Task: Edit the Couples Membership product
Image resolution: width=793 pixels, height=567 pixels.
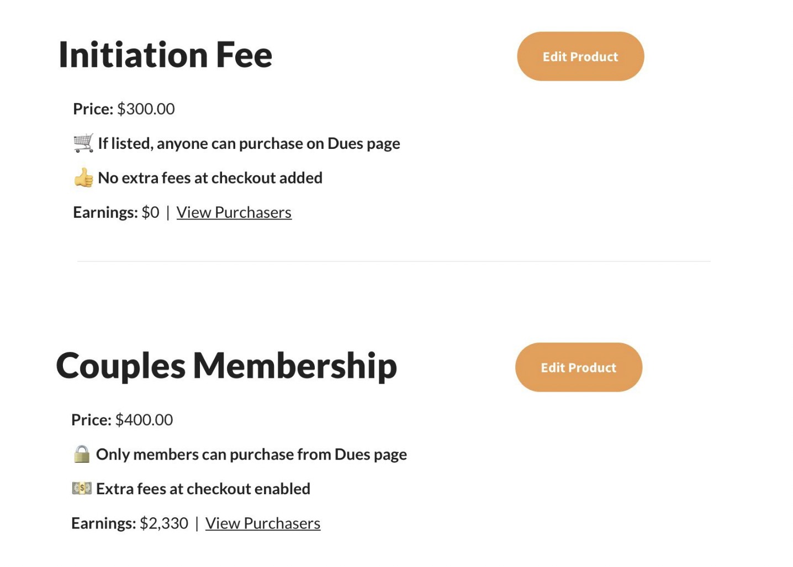Action: [x=578, y=367]
